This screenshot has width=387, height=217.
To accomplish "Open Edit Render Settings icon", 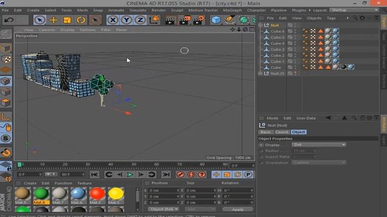I will [x=199, y=20].
